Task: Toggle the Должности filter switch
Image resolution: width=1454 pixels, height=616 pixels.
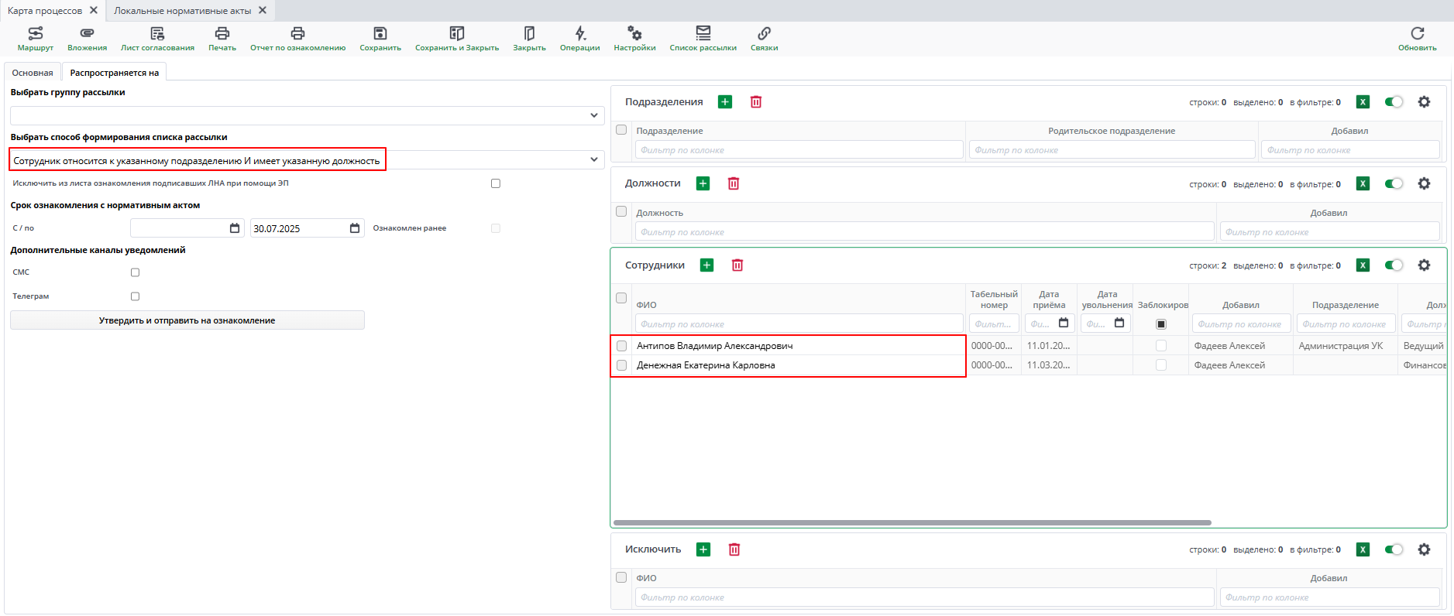Action: pos(1394,183)
